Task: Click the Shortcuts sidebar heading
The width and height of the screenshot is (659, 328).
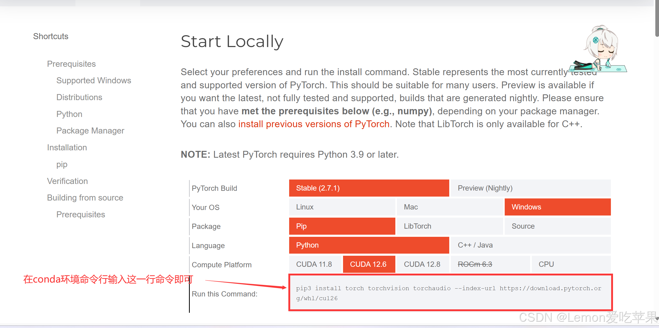Action: point(51,36)
